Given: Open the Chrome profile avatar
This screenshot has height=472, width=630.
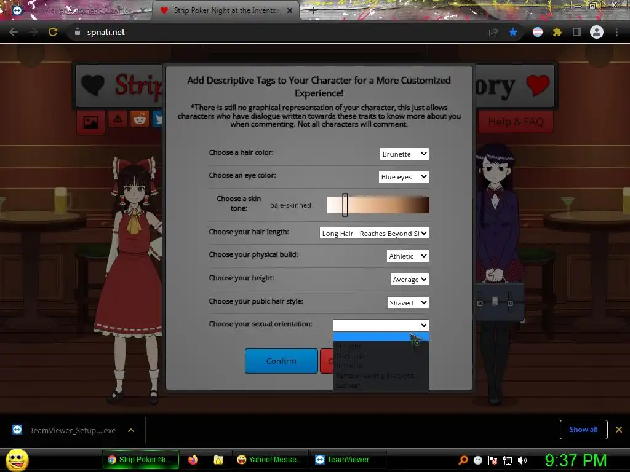Looking at the screenshot, I should 596,32.
